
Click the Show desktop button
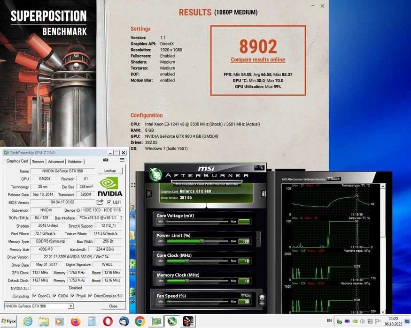(407, 321)
